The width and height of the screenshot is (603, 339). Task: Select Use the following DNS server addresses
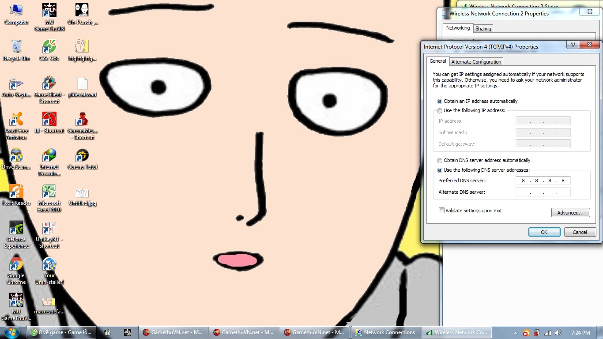[440, 170]
